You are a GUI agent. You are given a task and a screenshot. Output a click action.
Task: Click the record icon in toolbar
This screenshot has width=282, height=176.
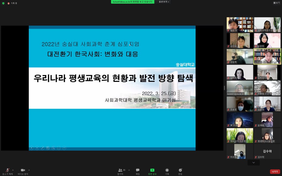click(x=167, y=170)
